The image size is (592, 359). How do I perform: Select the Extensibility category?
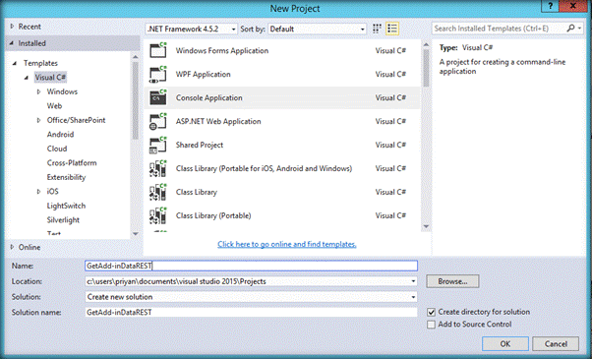pyautogui.click(x=66, y=177)
